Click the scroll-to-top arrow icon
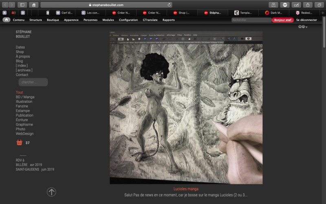The height and width of the screenshot is (204, 326). [x=51, y=192]
